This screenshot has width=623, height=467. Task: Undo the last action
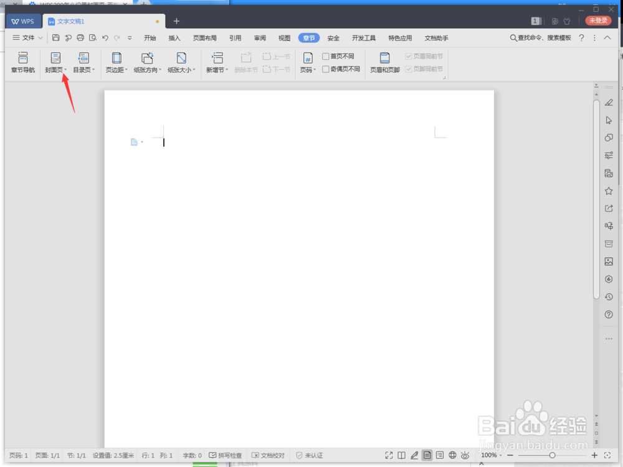coord(105,38)
